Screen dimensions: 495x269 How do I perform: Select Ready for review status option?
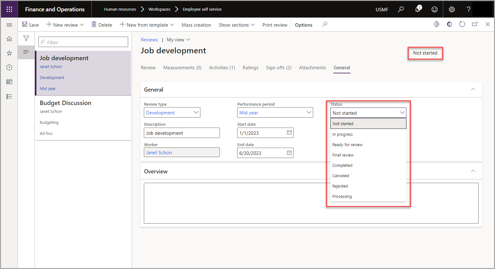pyautogui.click(x=368, y=145)
